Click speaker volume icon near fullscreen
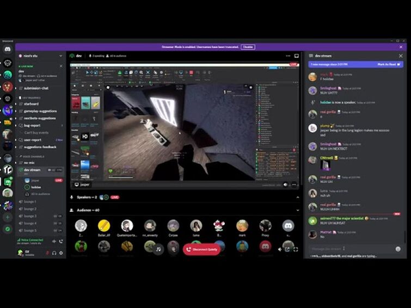This screenshot has width=411, height=308. [280, 250]
